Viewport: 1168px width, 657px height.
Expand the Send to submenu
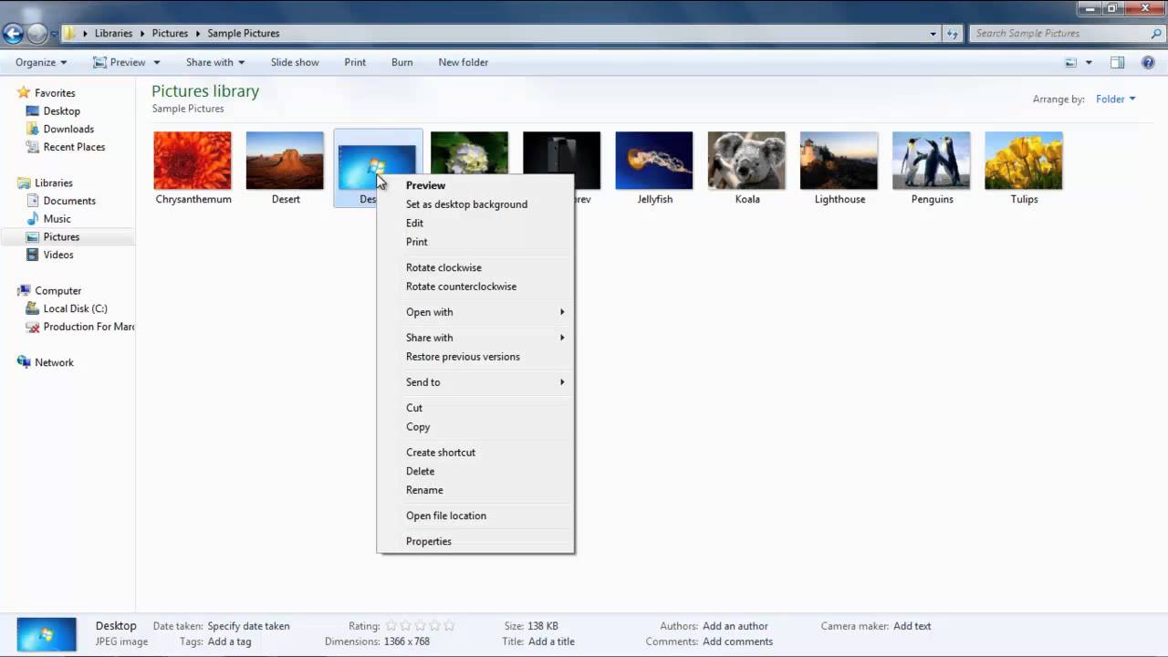475,382
